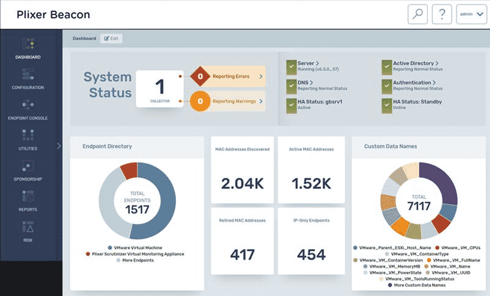
Task: Toggle VMware_VM_PowerState legend entry
Action: point(393,273)
